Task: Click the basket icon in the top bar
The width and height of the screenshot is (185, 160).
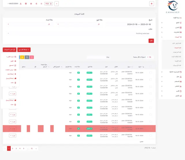Action: tap(31, 4)
